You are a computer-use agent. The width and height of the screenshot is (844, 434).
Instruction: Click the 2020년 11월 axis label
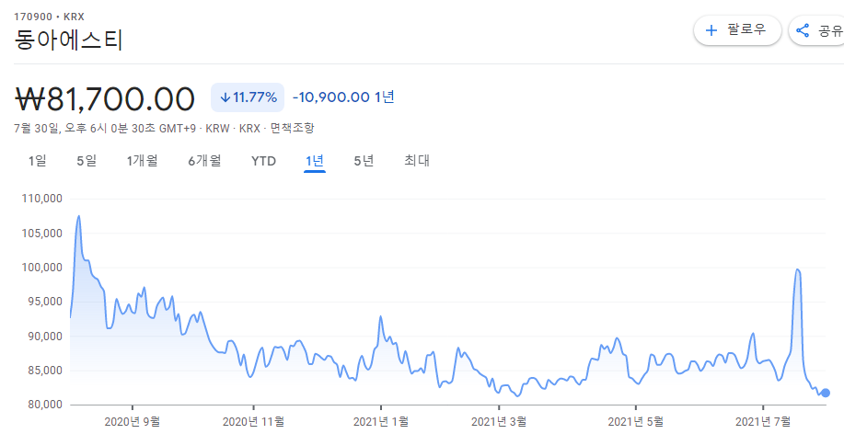coord(253,422)
